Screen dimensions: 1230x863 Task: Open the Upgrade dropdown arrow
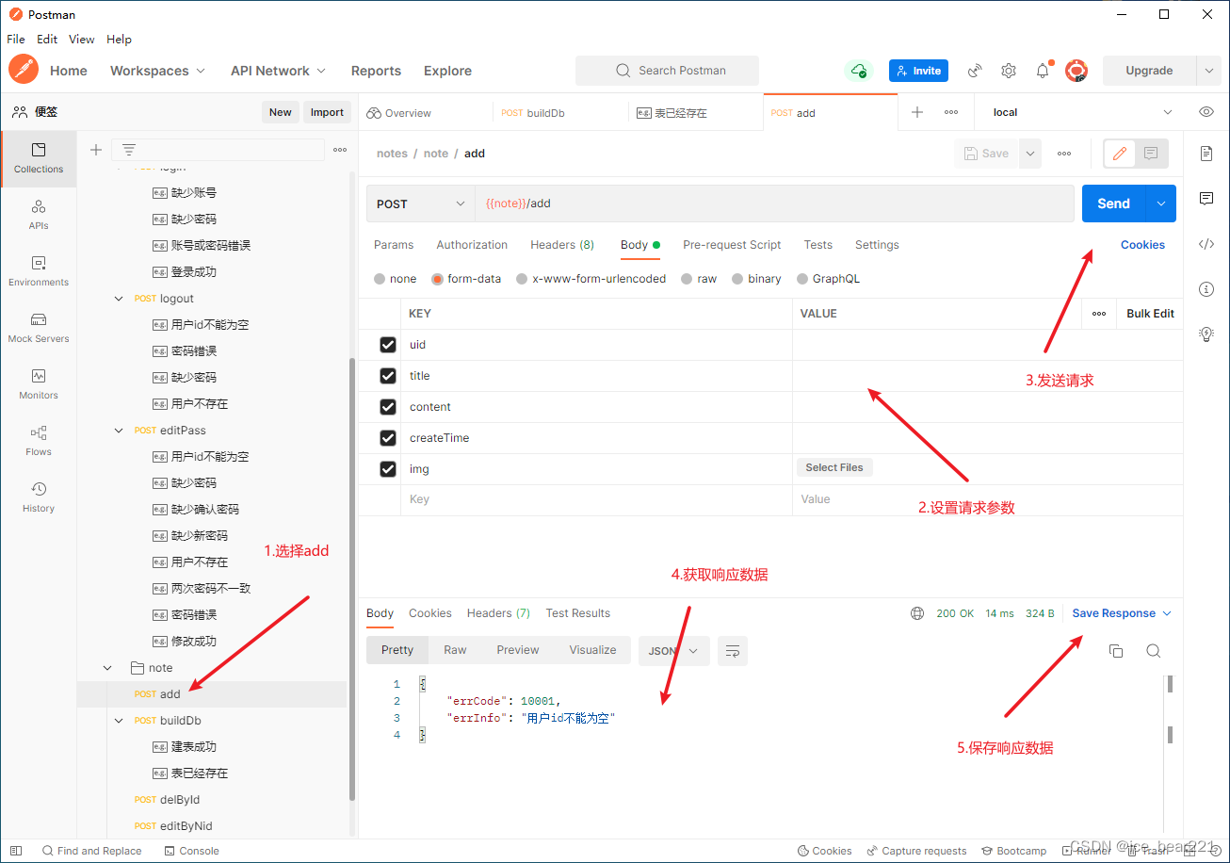click(1208, 71)
